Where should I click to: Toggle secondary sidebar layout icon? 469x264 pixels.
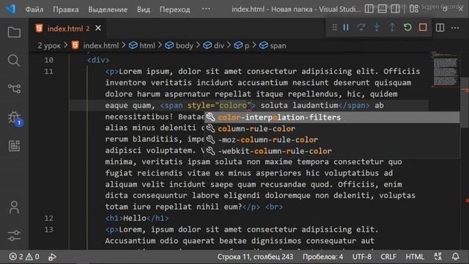[395, 9]
